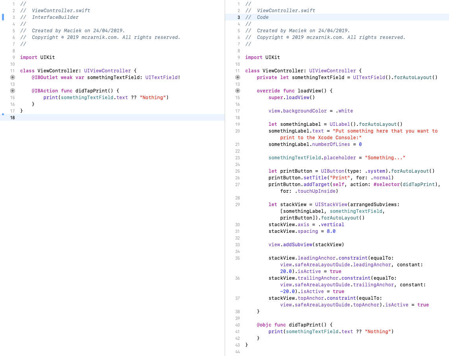Click connection indicator next to private somethingTextField property
Screen dimensions: 449x356
[x=237, y=77]
